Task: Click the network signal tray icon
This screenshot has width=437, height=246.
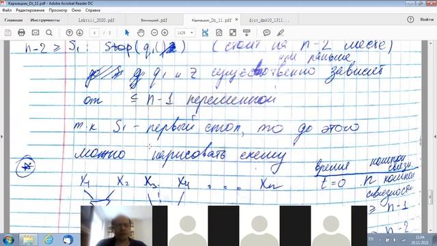Action: point(404,240)
